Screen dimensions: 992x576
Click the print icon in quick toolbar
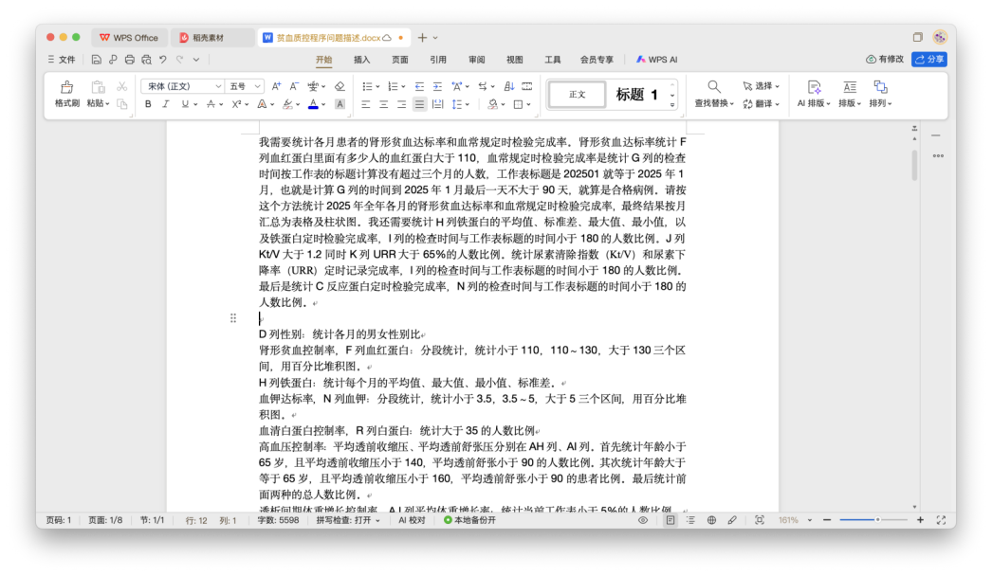130,60
